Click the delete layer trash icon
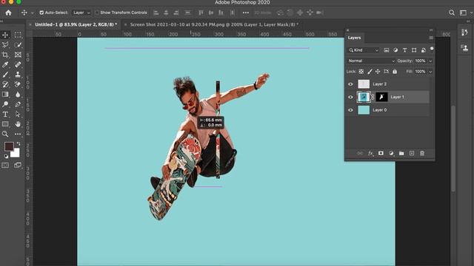The width and height of the screenshot is (474, 266). 422,153
